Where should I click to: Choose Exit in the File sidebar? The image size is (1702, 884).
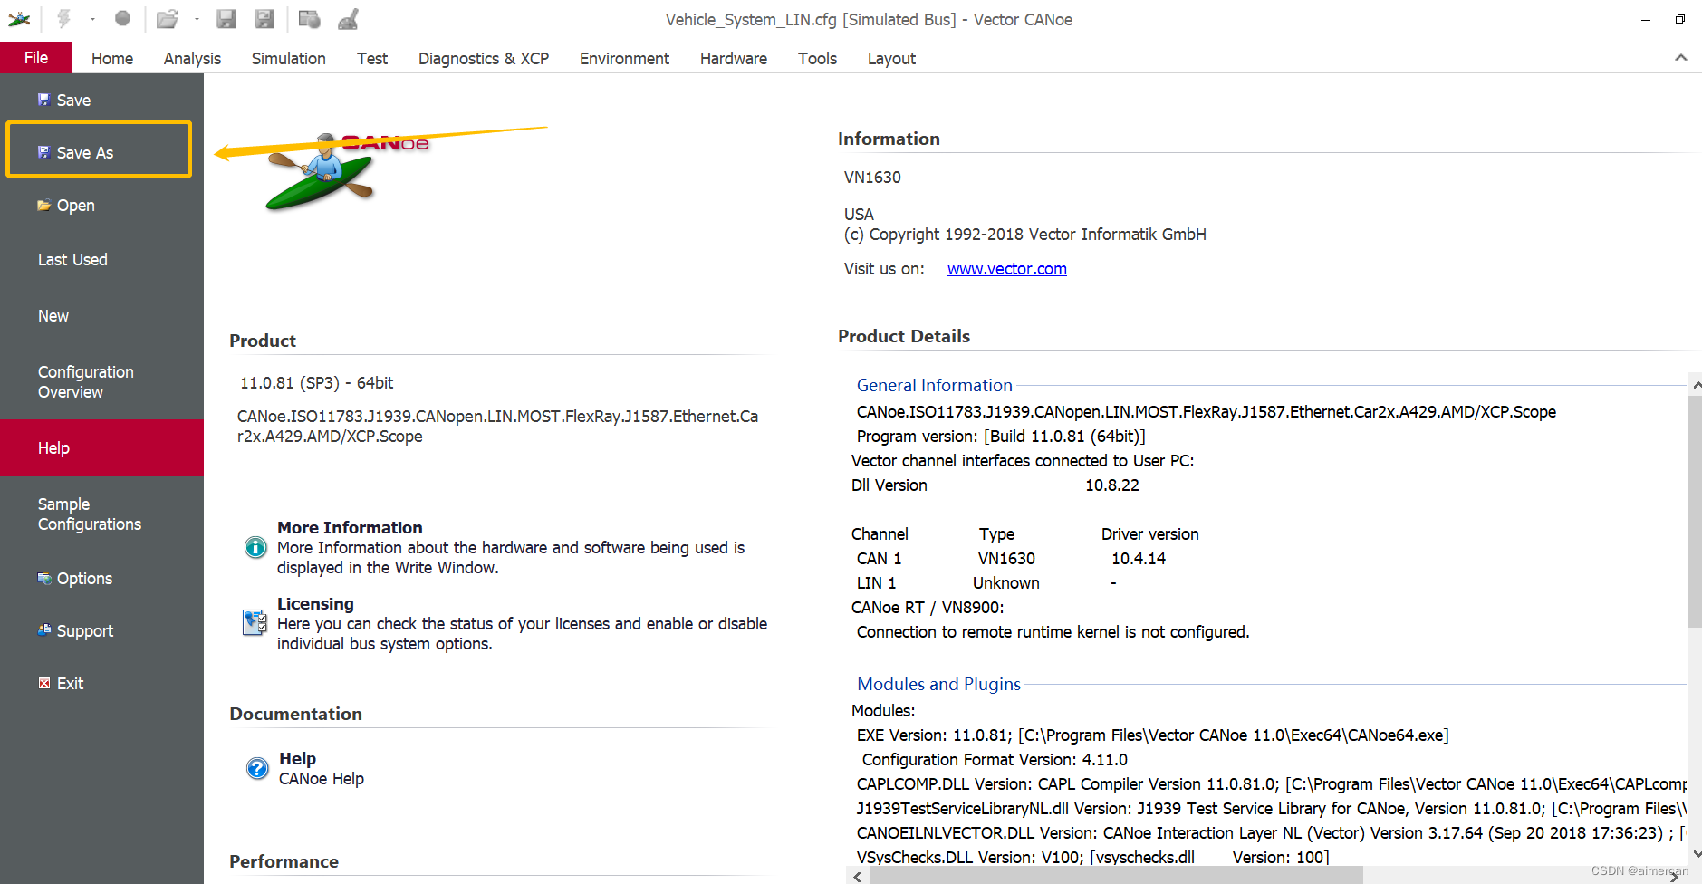(101, 684)
